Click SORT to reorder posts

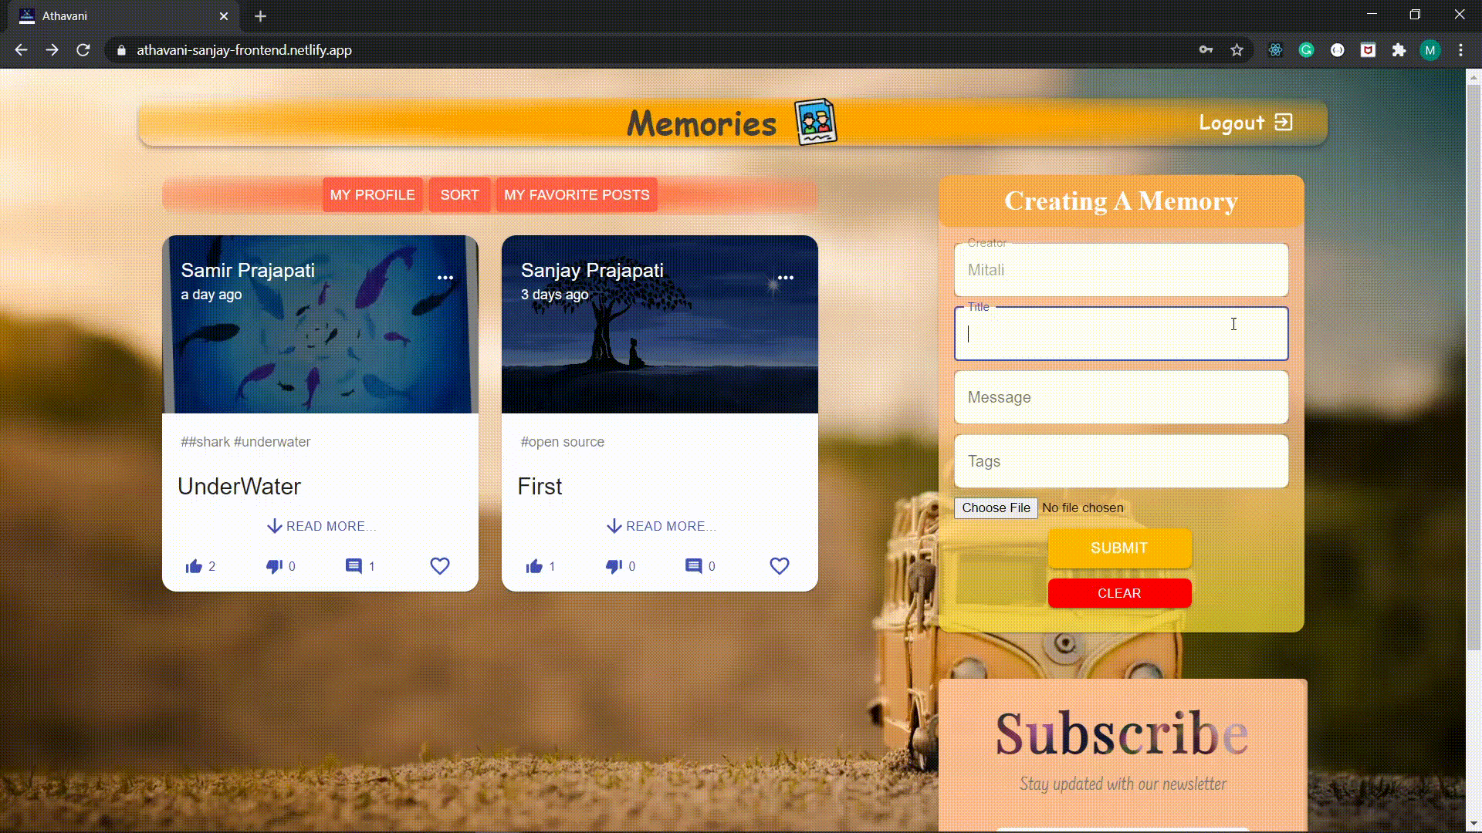click(459, 194)
